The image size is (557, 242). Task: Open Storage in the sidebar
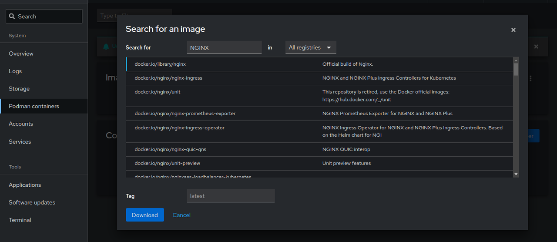point(44,88)
